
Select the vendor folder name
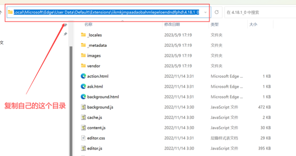[x=94, y=66]
